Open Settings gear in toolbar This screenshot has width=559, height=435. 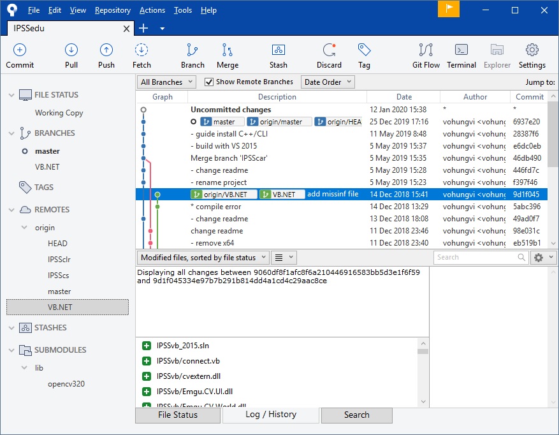[532, 50]
